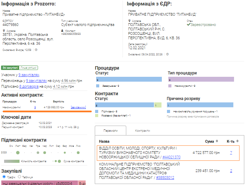The height and width of the screenshot is (185, 246).
Task: Switch to the 'Контракти' tab
Action: (x=142, y=131)
